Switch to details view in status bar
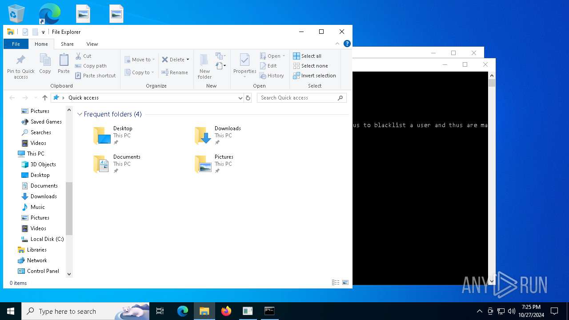This screenshot has height=320, width=569. click(x=336, y=283)
